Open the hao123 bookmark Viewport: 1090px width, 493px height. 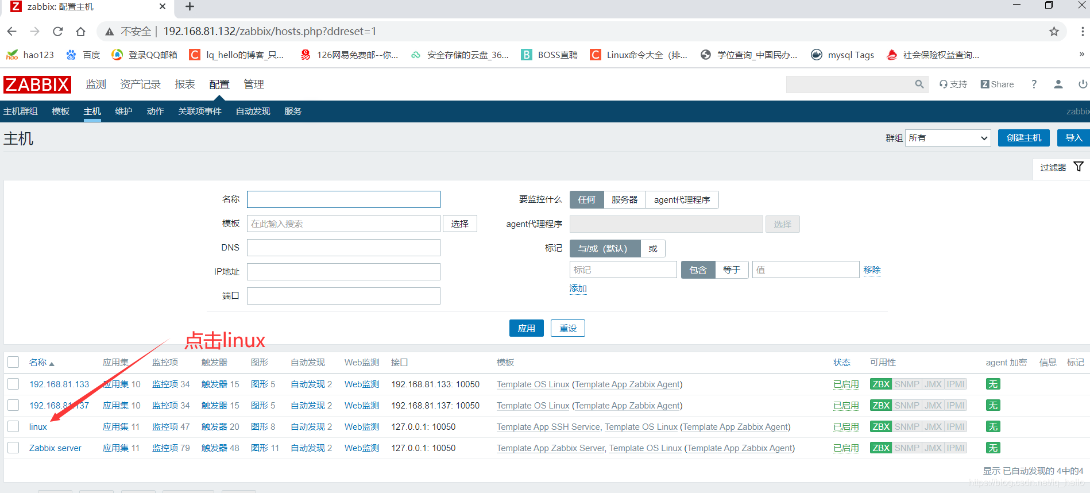[30, 55]
